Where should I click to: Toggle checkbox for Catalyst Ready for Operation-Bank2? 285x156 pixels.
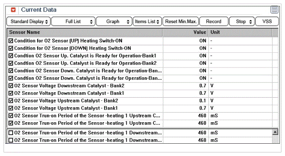11,63
